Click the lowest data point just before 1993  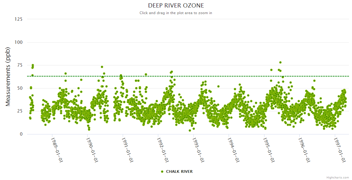(190, 130)
